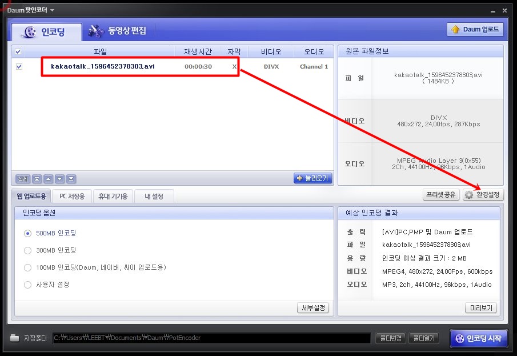This screenshot has width=517, height=356.
Task: Select the PC 저장용 preset tab
Action: pos(72,197)
